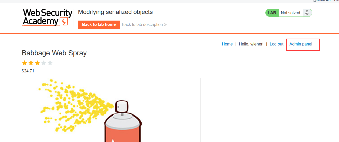Screen dimensions: 339x142
Task: Click the $24.71 price text
Action: [x=28, y=71]
